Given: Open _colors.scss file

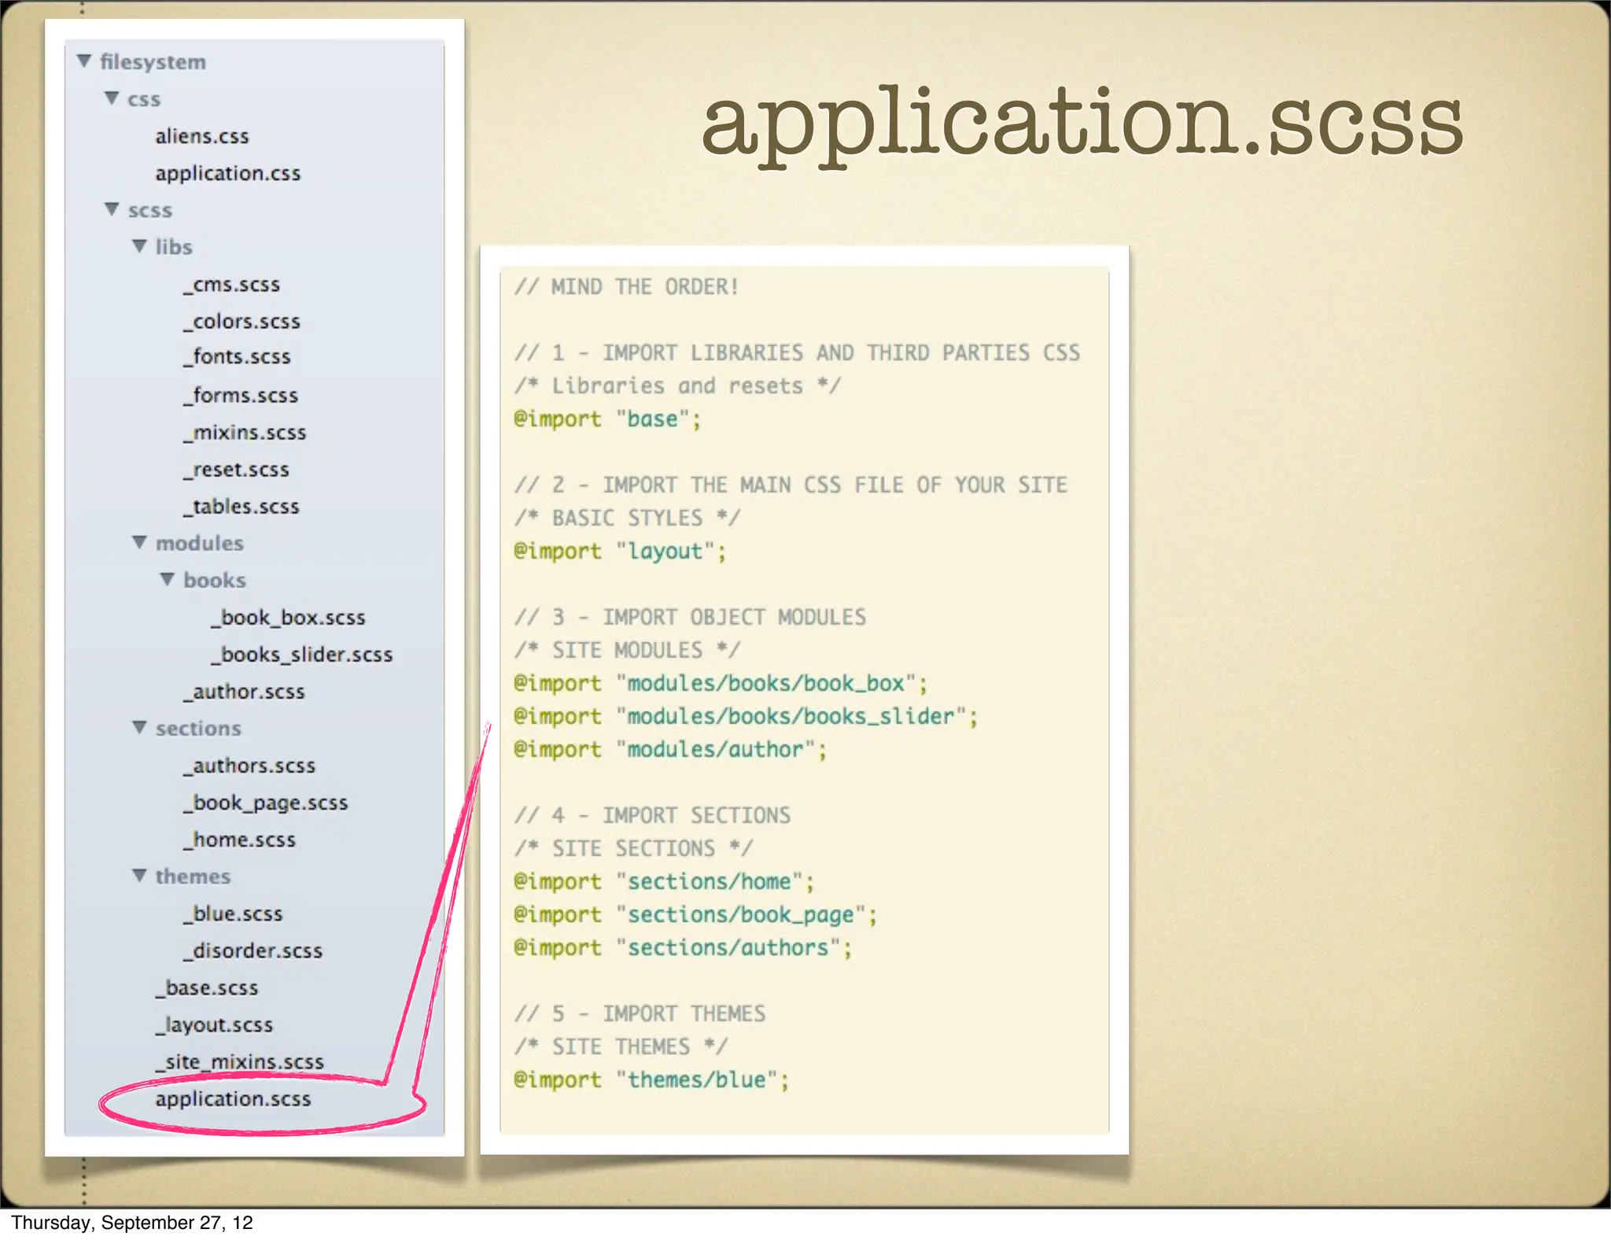Looking at the screenshot, I should pos(241,321).
